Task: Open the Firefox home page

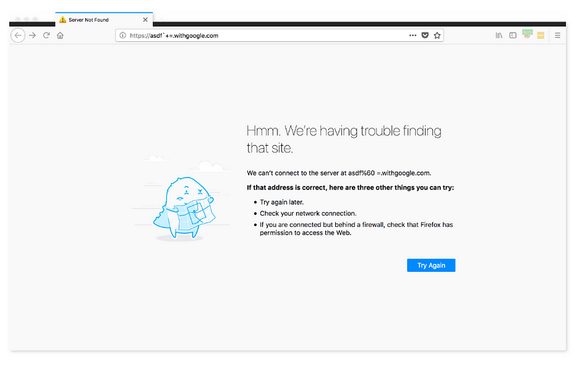Action: (x=60, y=36)
